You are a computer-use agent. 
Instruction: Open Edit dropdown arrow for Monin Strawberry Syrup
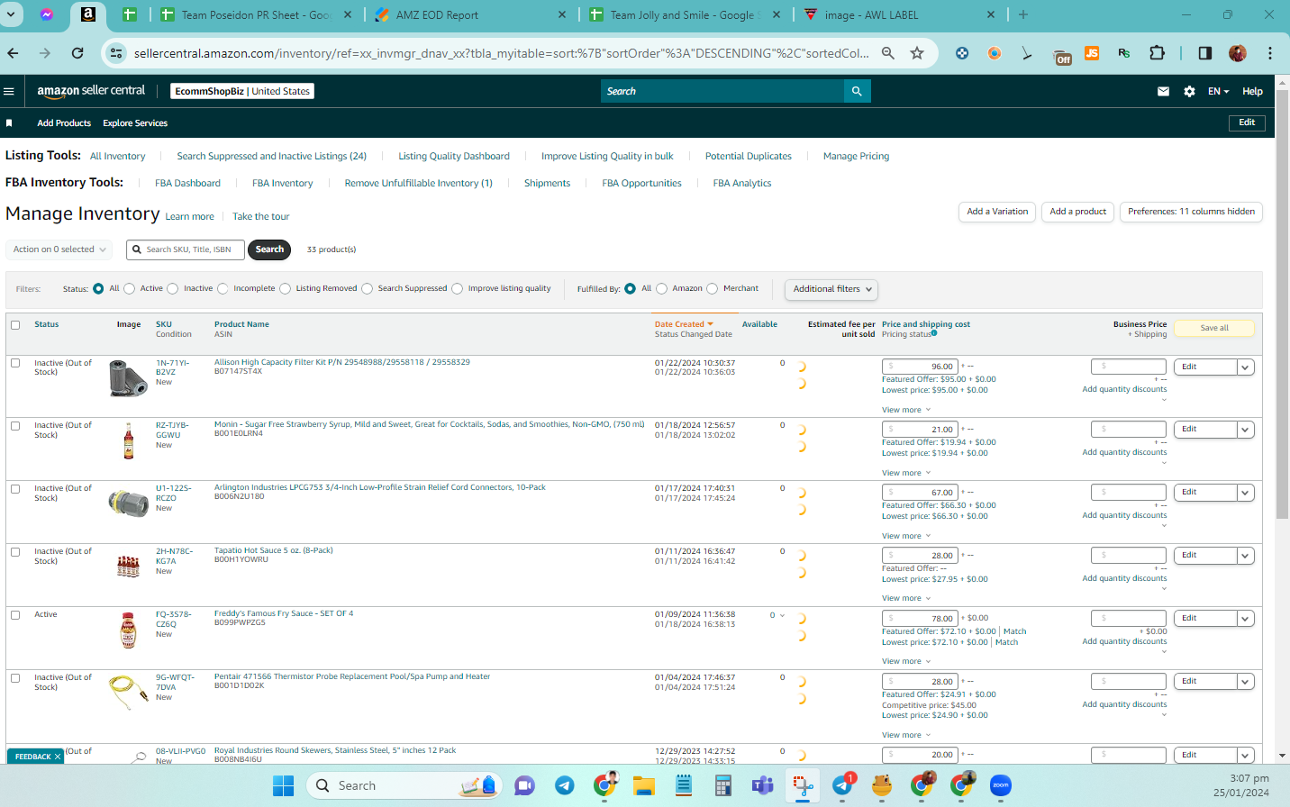[1246, 430]
